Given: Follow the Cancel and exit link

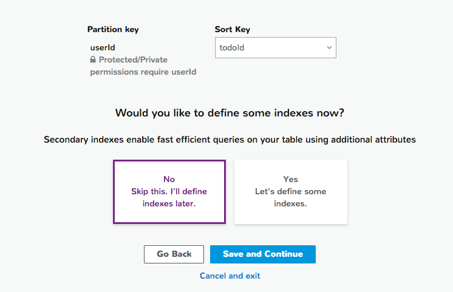Looking at the screenshot, I should point(230,276).
